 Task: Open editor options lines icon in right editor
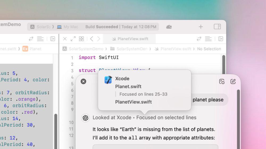(x=208, y=39)
